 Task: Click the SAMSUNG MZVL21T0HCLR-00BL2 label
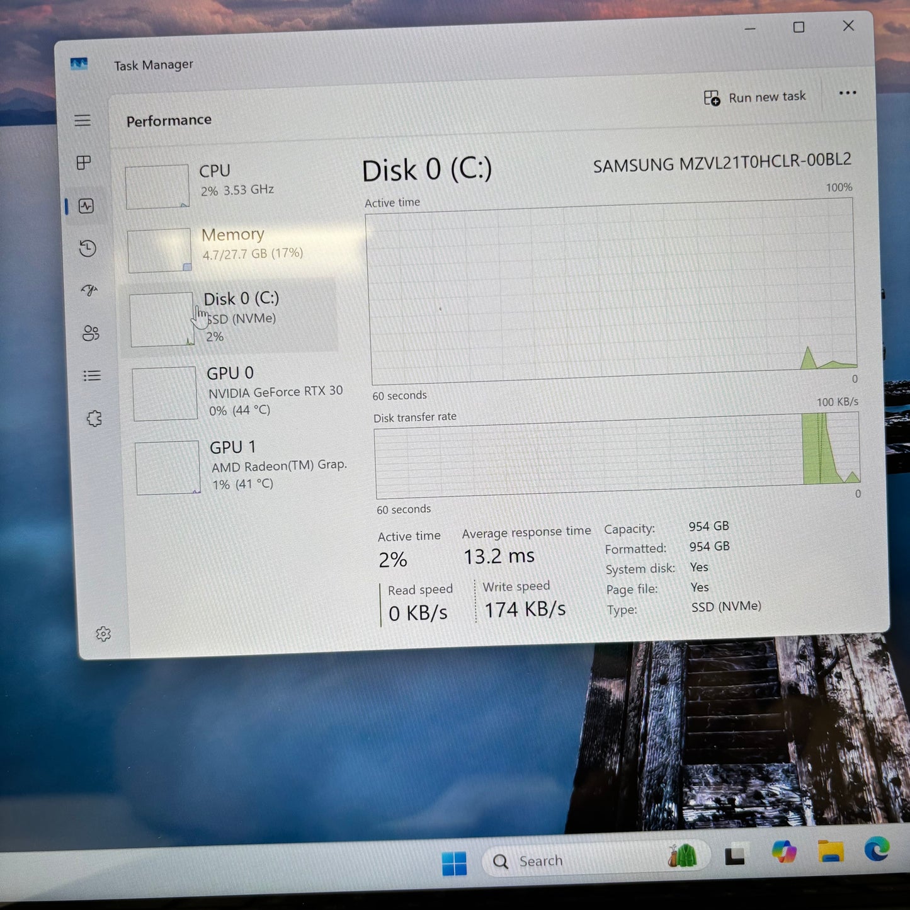click(x=722, y=164)
